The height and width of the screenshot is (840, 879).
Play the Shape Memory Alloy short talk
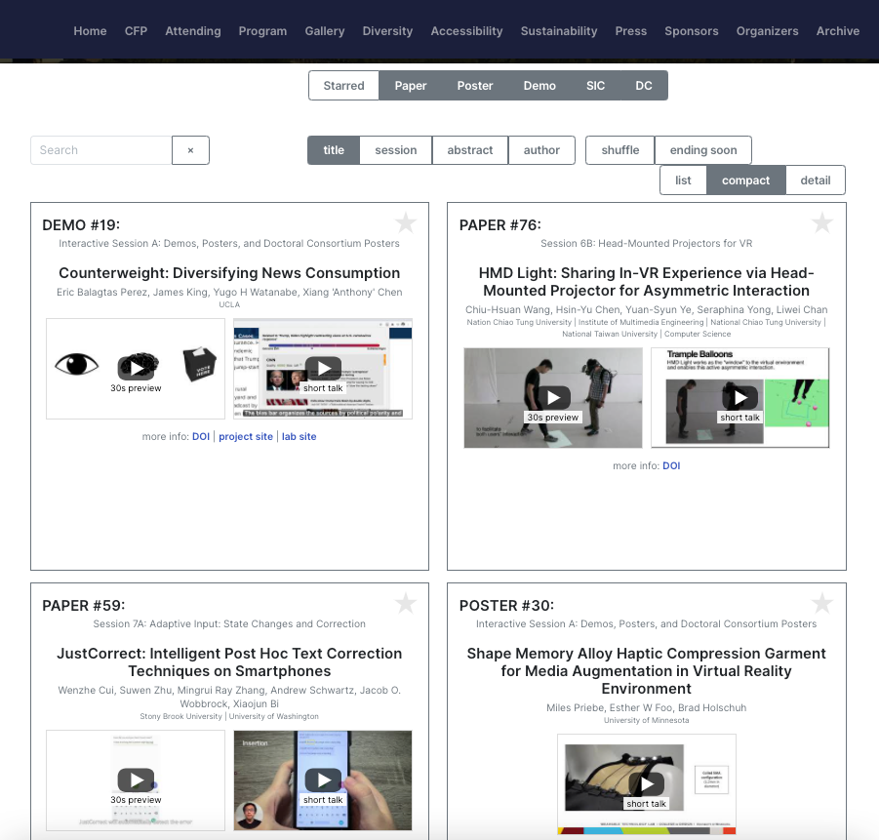[647, 783]
